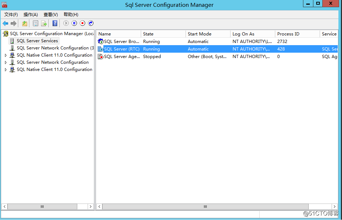Click Automatic start mode of SQL Server (RTC)
This screenshot has height=220, width=342.
click(x=198, y=49)
